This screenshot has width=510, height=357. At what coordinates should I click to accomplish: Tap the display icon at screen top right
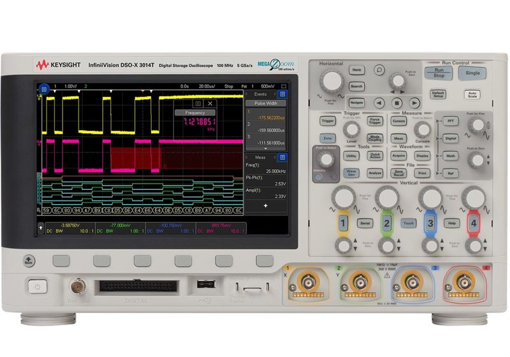tap(283, 87)
